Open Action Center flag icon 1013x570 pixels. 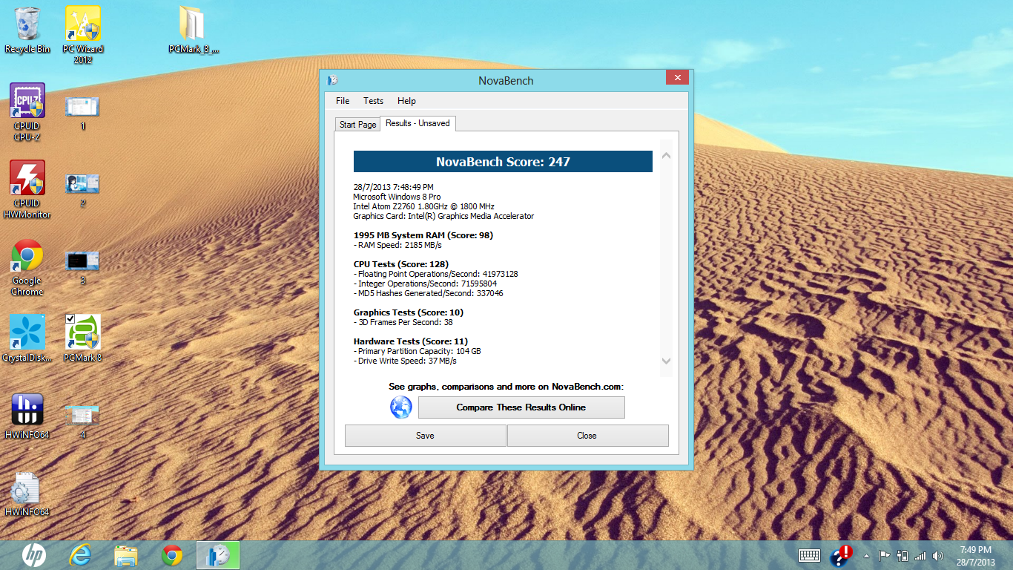(884, 555)
